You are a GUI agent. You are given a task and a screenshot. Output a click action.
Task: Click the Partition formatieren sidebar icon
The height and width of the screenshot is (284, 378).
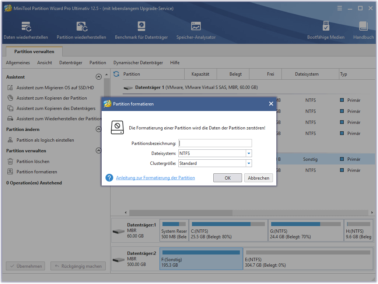(x=10, y=172)
